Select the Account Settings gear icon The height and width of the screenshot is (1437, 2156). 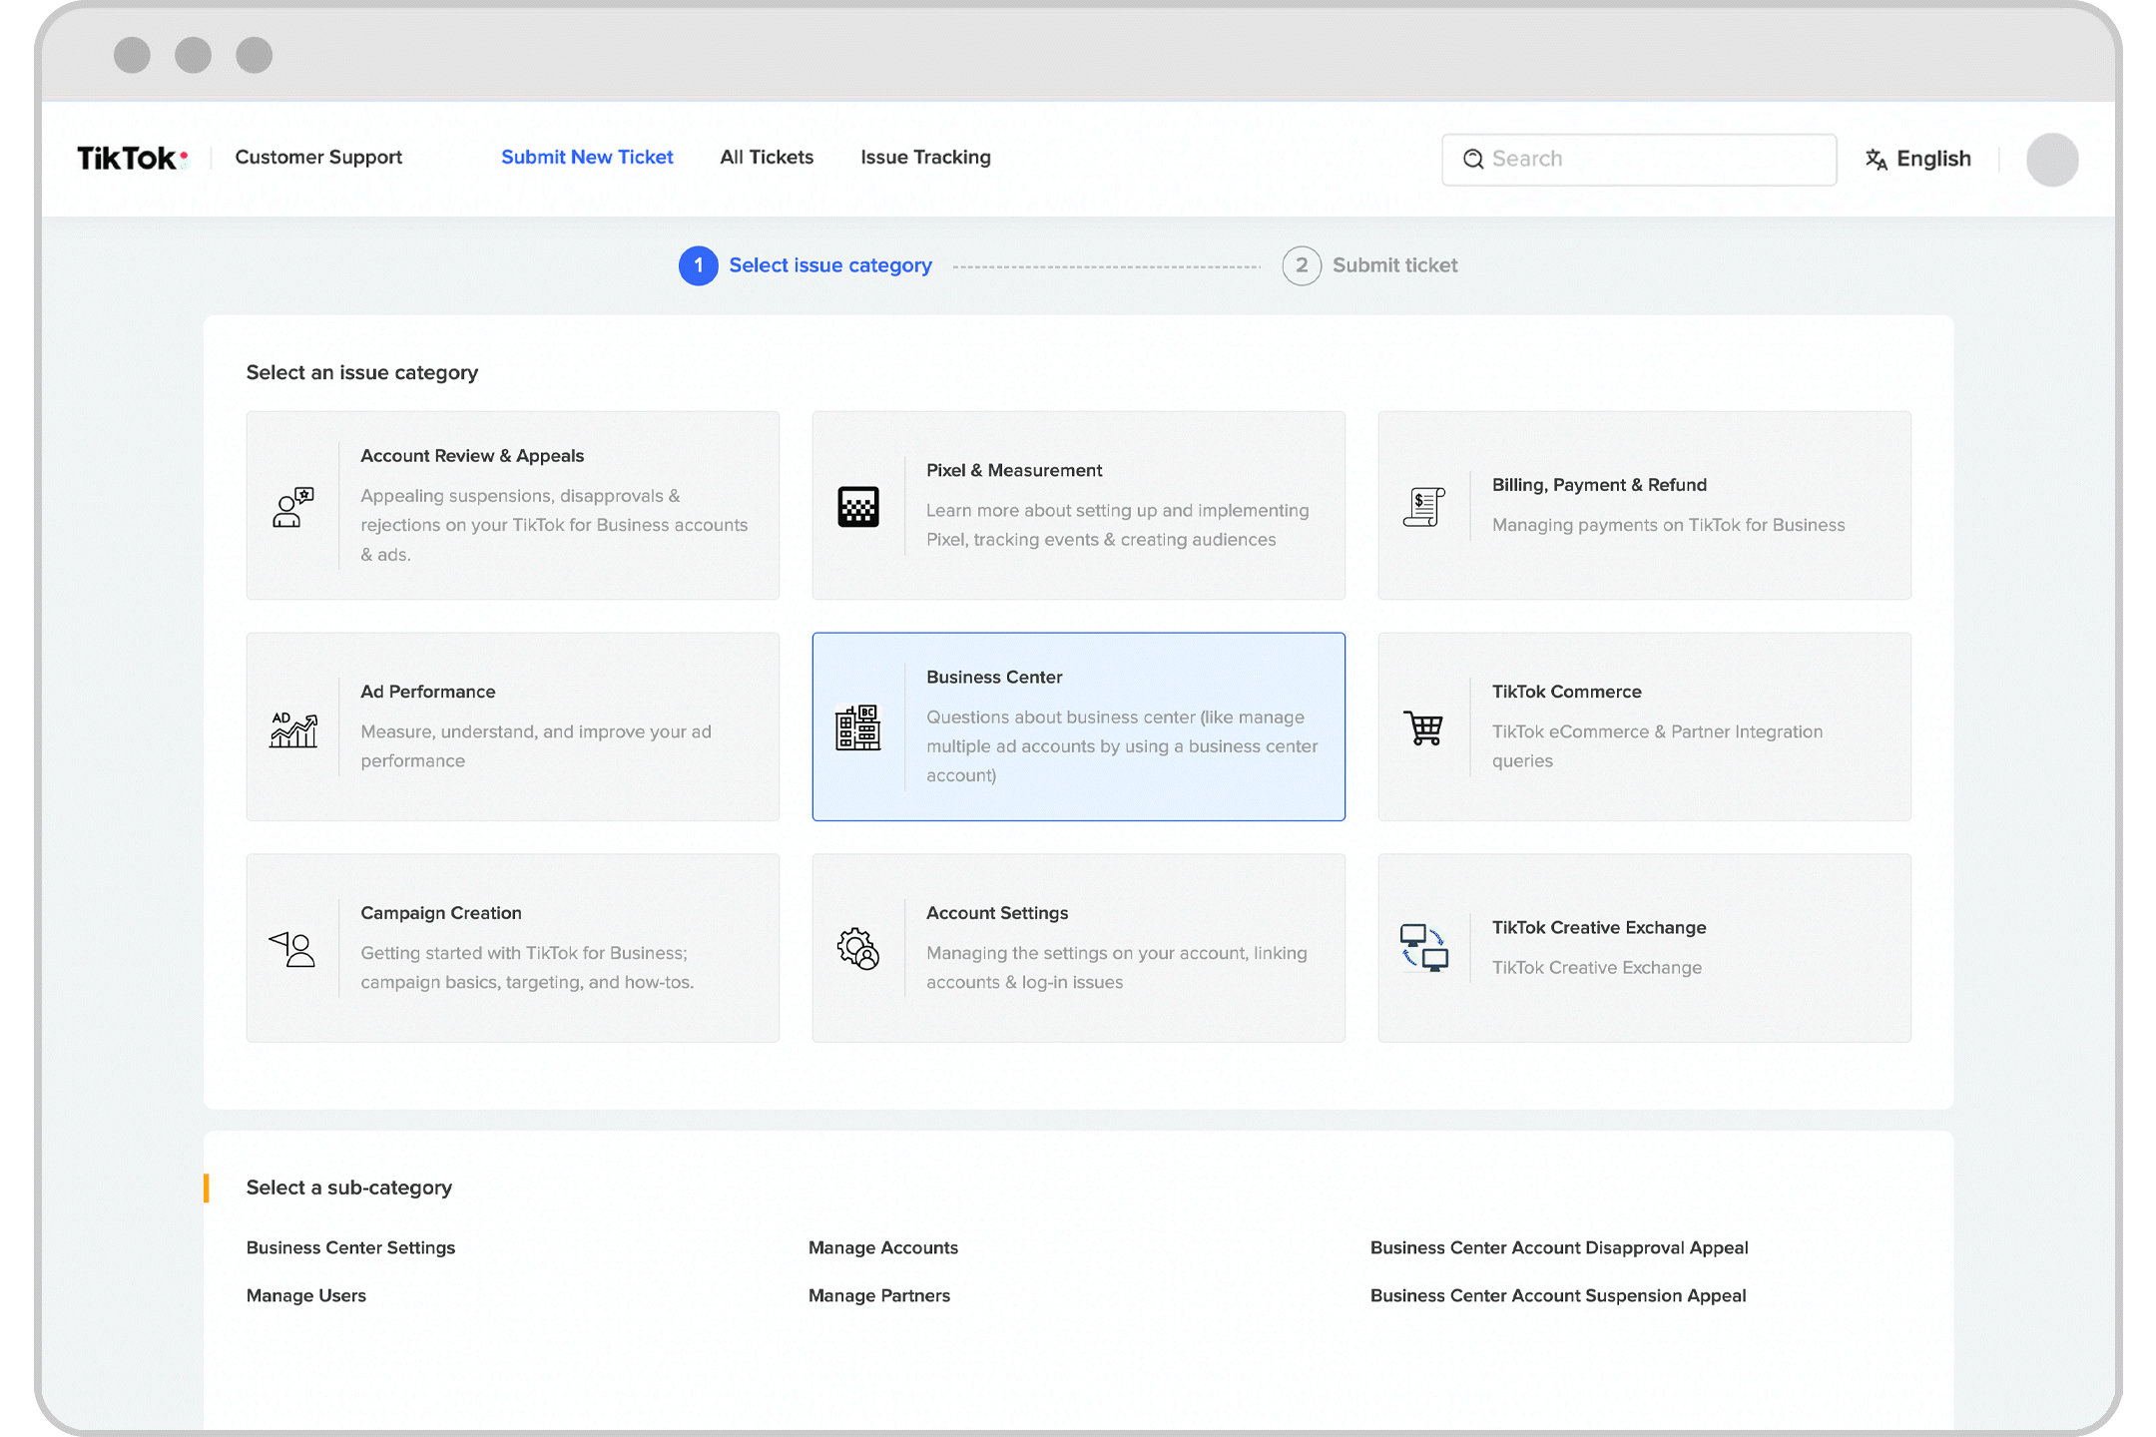858,946
